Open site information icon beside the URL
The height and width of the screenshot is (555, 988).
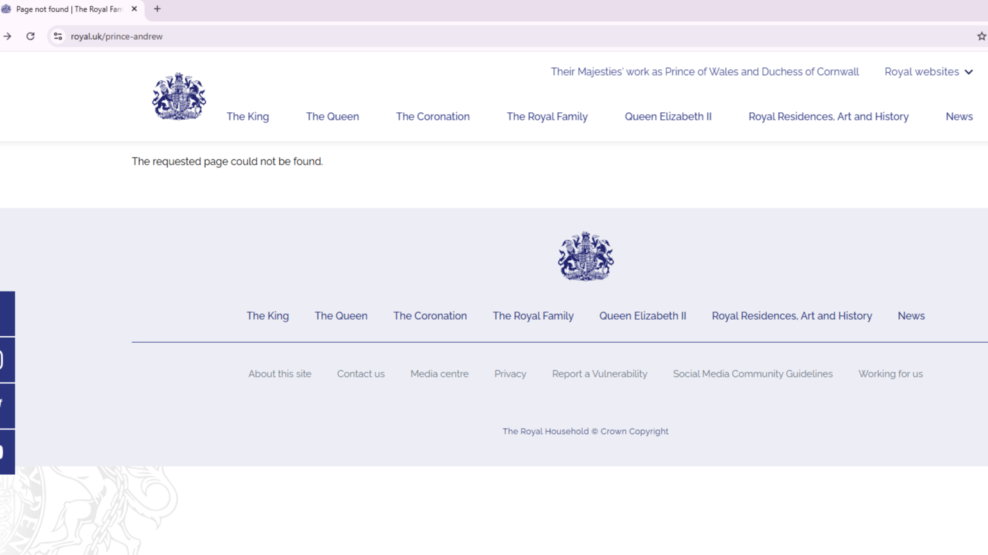[58, 37]
